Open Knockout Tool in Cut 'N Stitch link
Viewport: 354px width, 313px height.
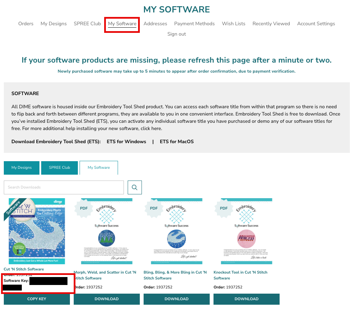240,275
